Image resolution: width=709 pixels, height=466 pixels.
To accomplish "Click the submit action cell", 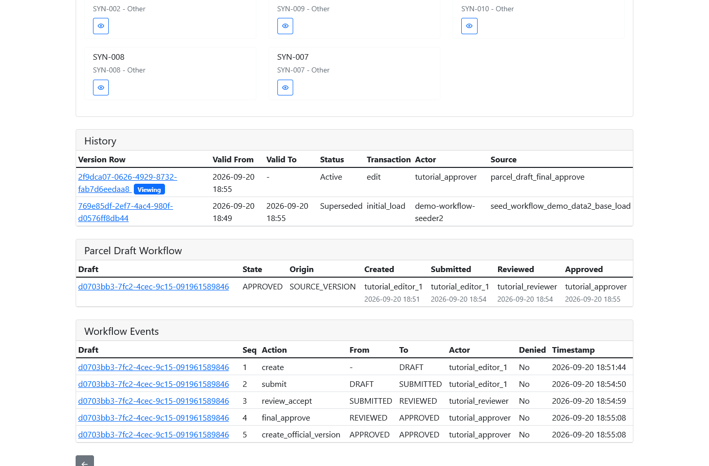I will point(274,384).
